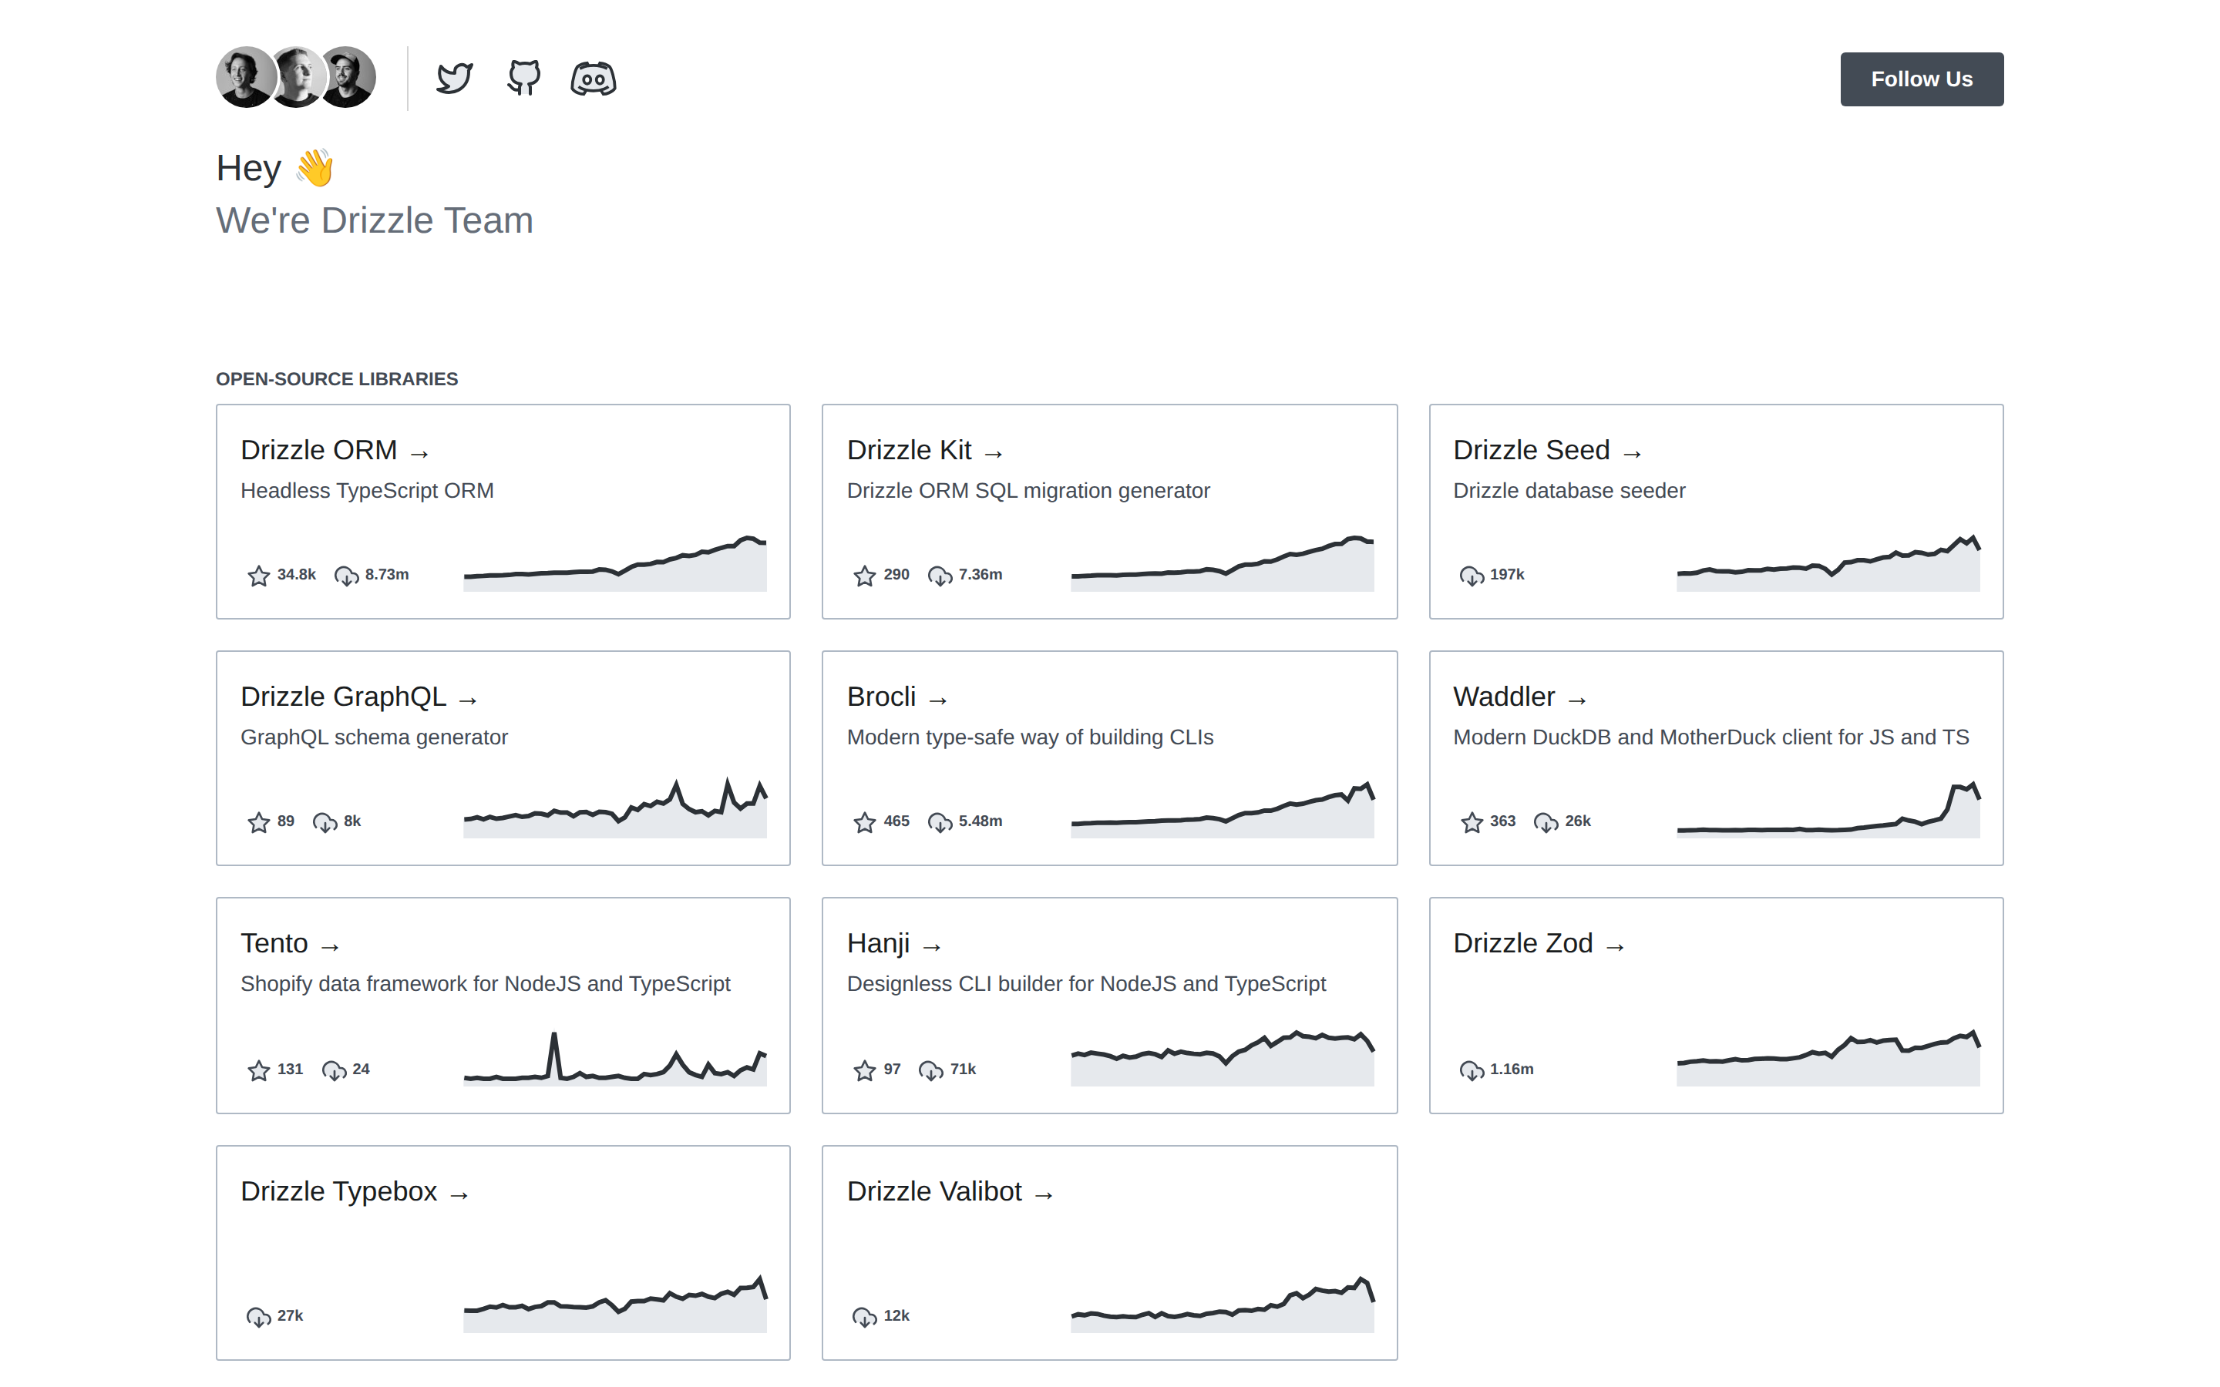Image resolution: width=2220 pixels, height=1387 pixels.
Task: Click the '27k' download count on Typebox
Action: click(x=290, y=1315)
